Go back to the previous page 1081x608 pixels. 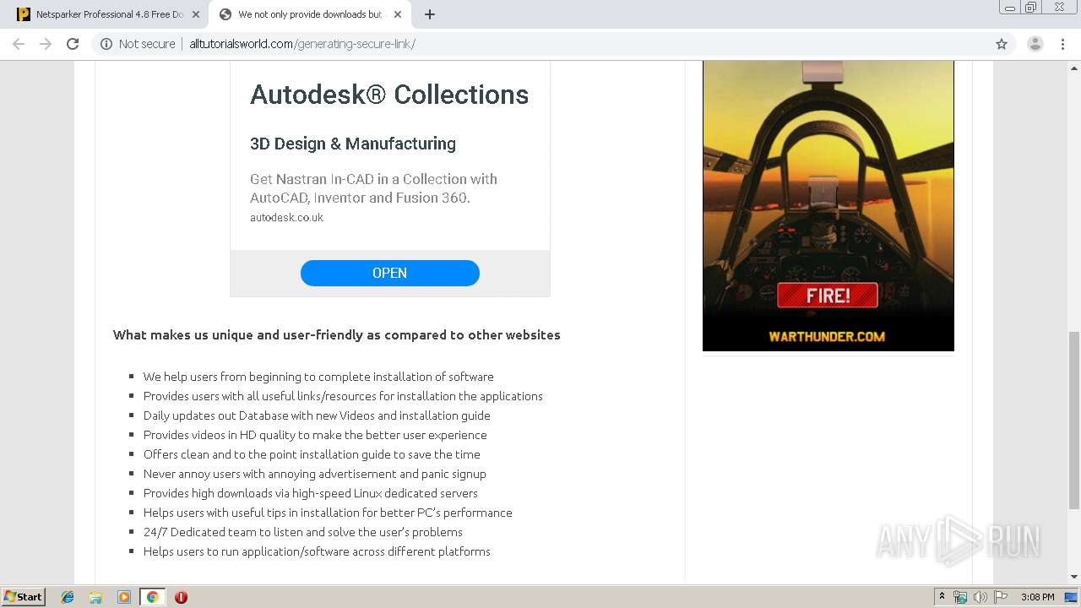pyautogui.click(x=19, y=44)
